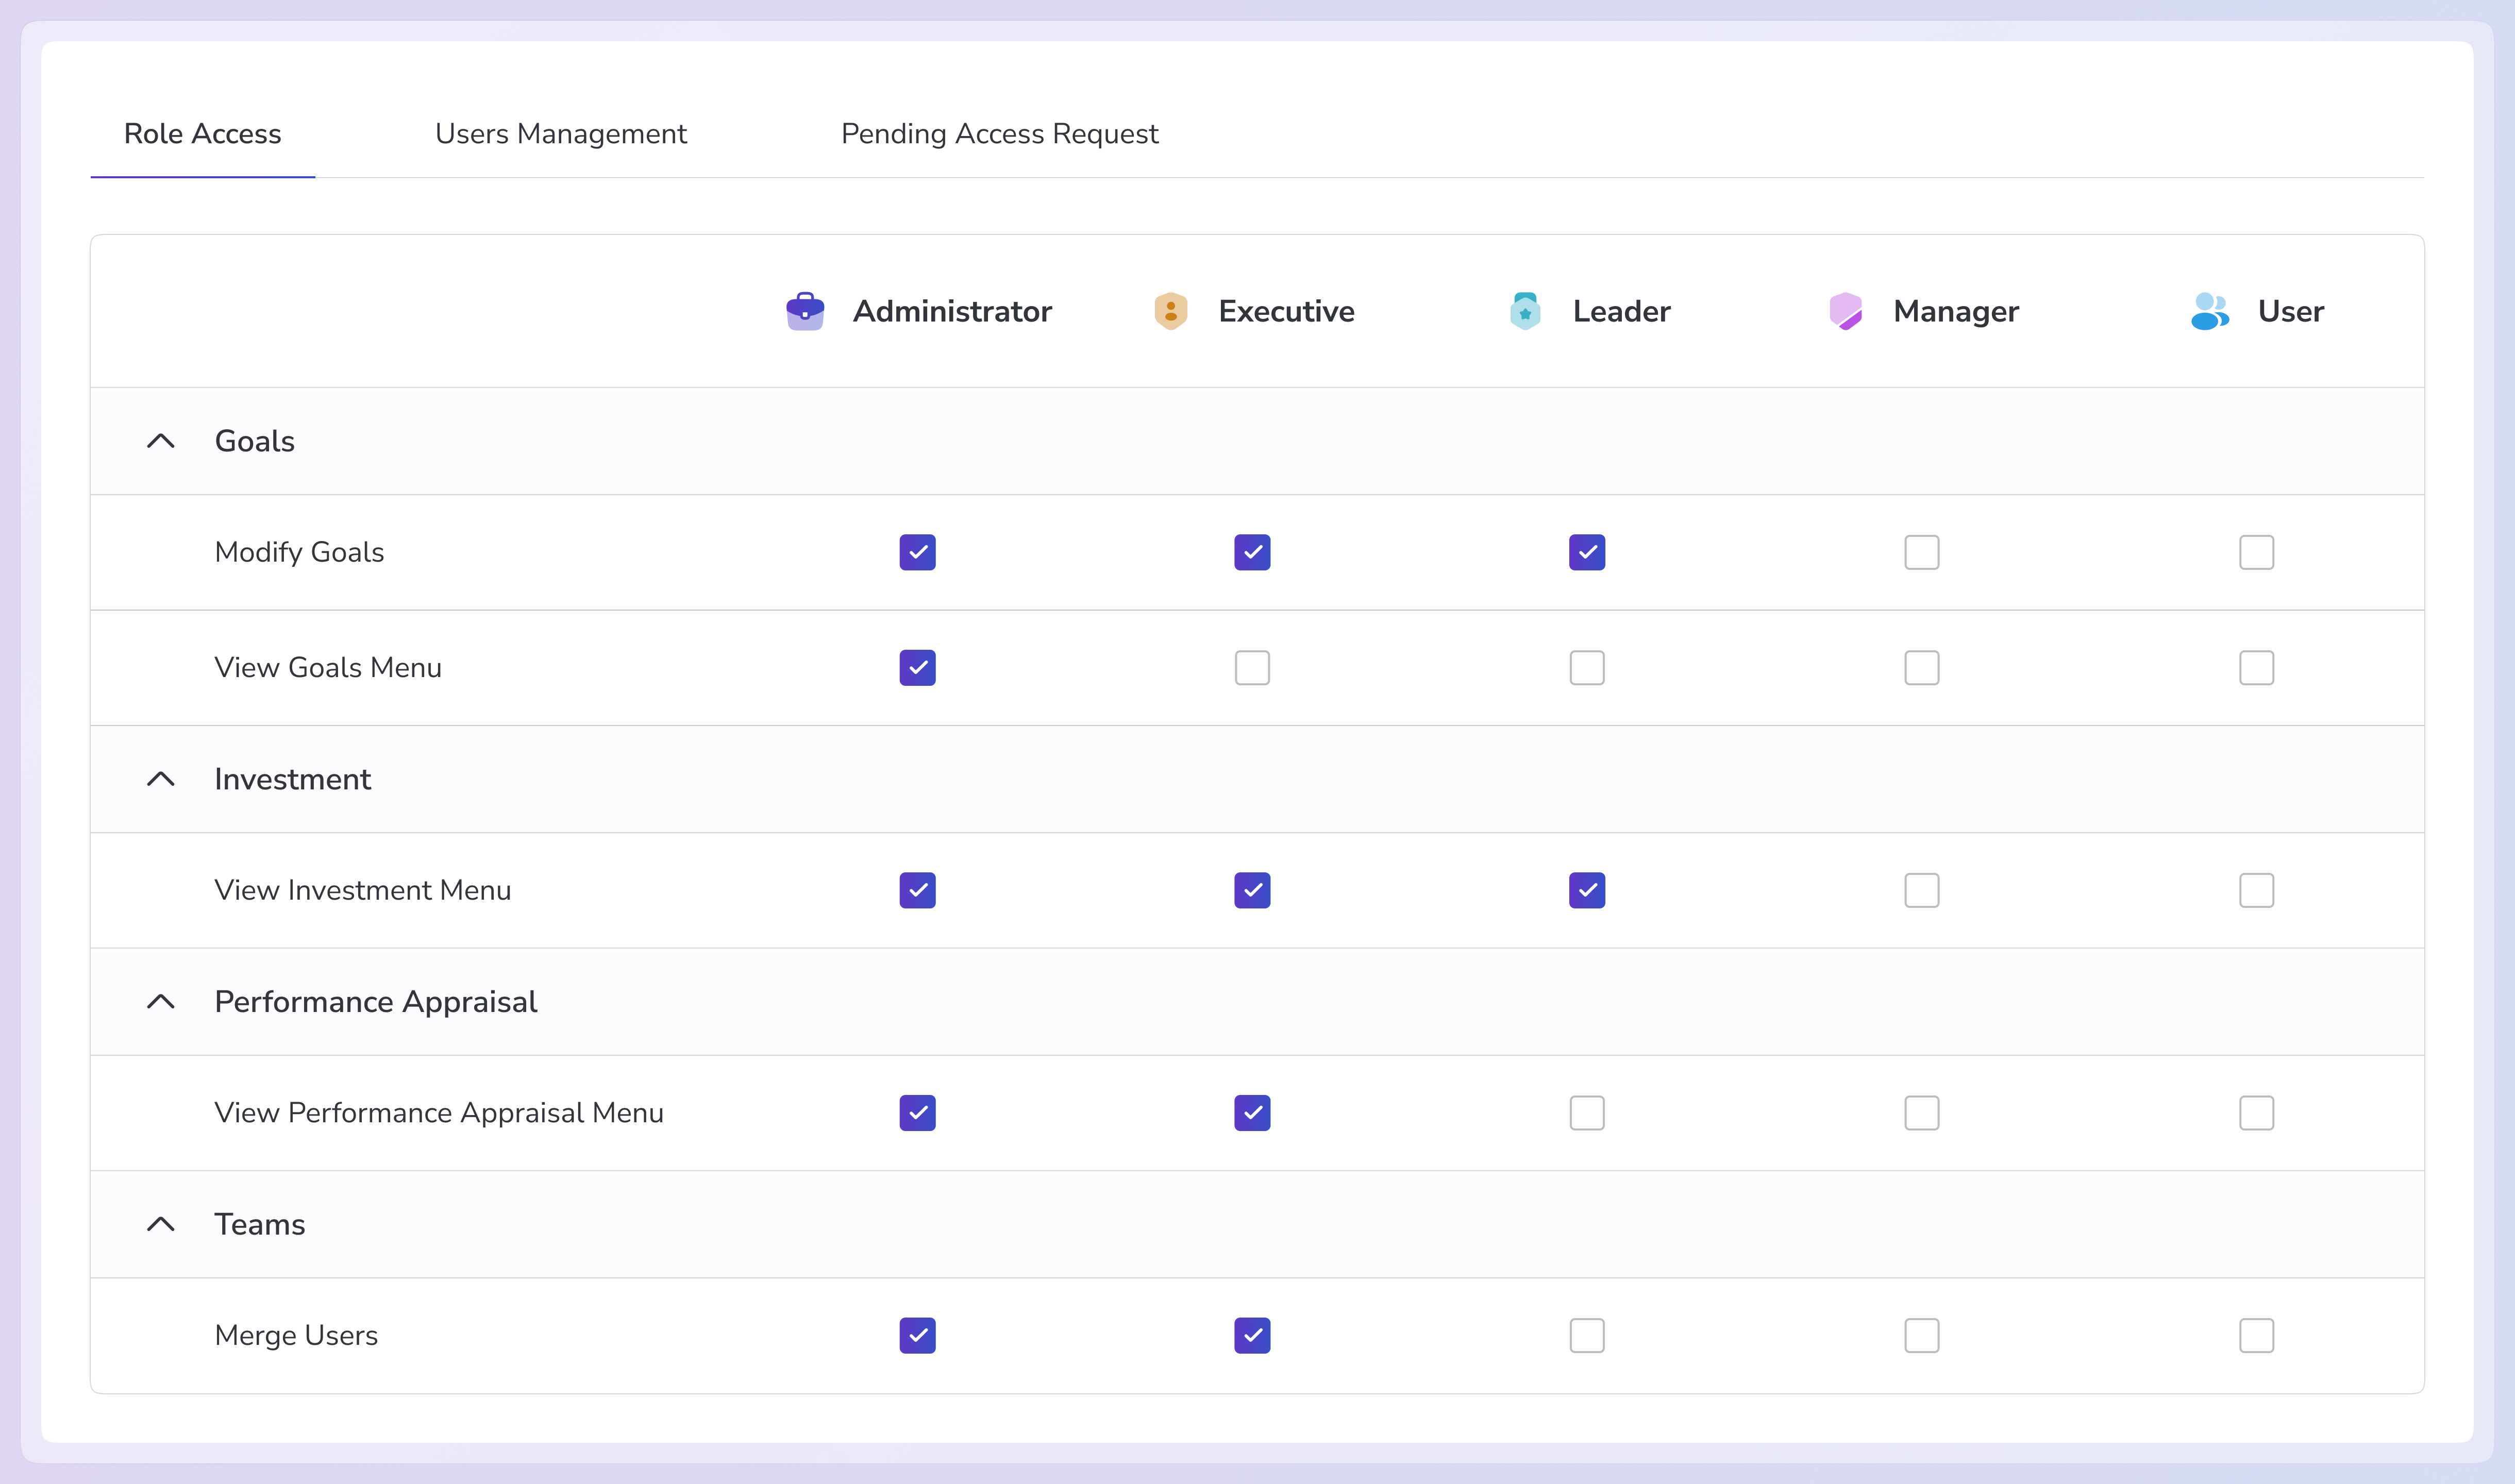2515x1484 pixels.
Task: Select the Role Access tab
Action: click(x=202, y=134)
